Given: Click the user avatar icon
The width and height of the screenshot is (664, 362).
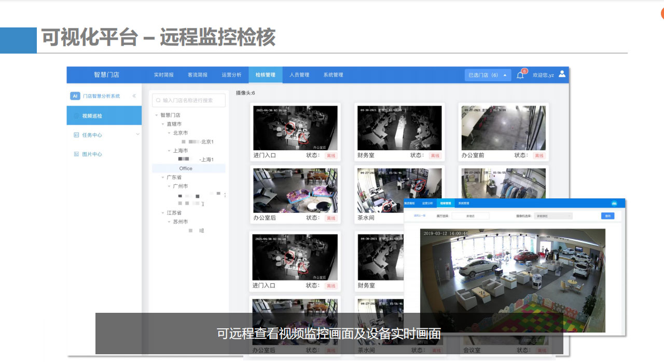Looking at the screenshot, I should [x=562, y=74].
